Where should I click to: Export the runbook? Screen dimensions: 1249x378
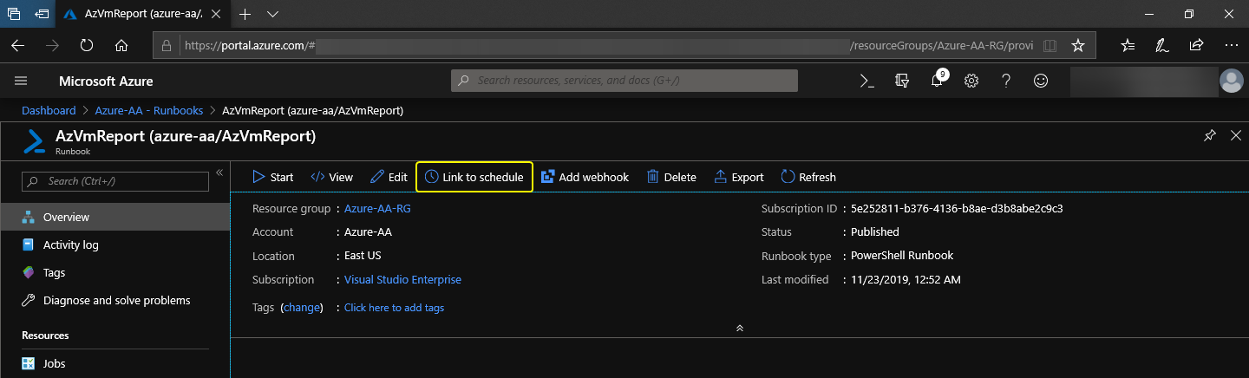tap(739, 177)
